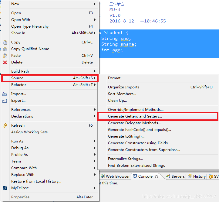Viewport: 219px width, 202px height.
Task: Open Profile As submenu
Action: [x=50, y=155]
